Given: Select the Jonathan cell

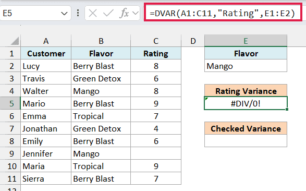Looking at the screenshot, I should [46, 129].
